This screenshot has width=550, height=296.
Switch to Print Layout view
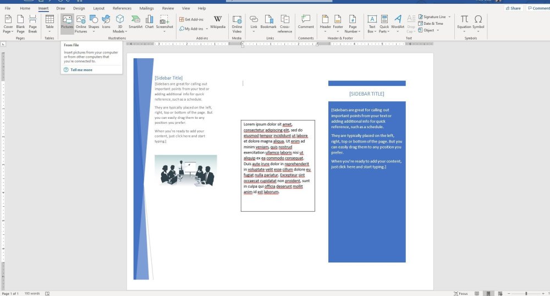(x=488, y=294)
